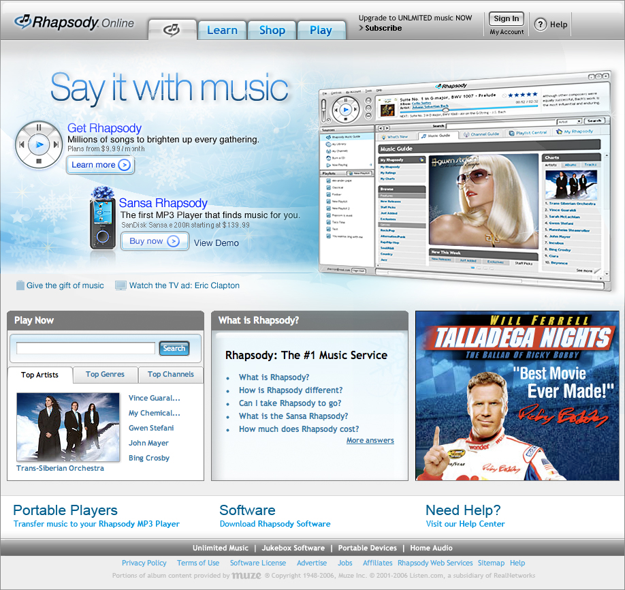The width and height of the screenshot is (625, 590).
Task: Open How is Rhapsody different? link
Action: click(291, 390)
